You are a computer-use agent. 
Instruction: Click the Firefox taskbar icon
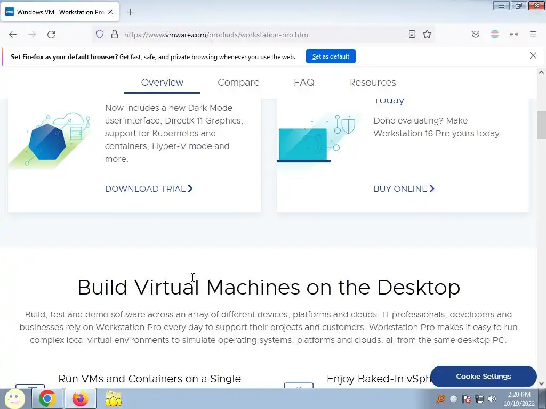click(81, 398)
